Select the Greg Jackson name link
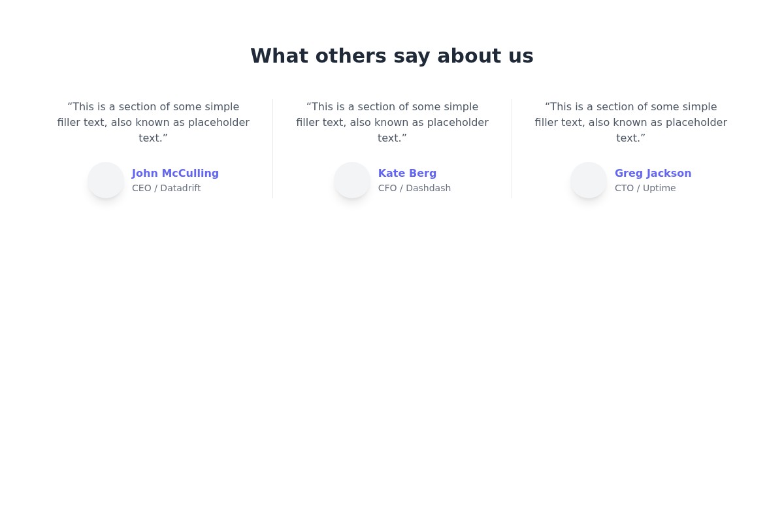 (653, 174)
